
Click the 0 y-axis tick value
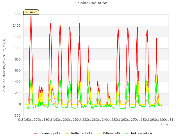(x=20, y=104)
